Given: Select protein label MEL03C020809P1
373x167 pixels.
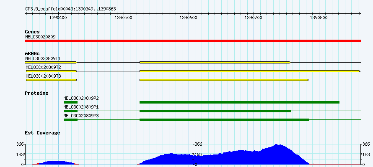Looking at the screenshot, I should tap(81, 107).
